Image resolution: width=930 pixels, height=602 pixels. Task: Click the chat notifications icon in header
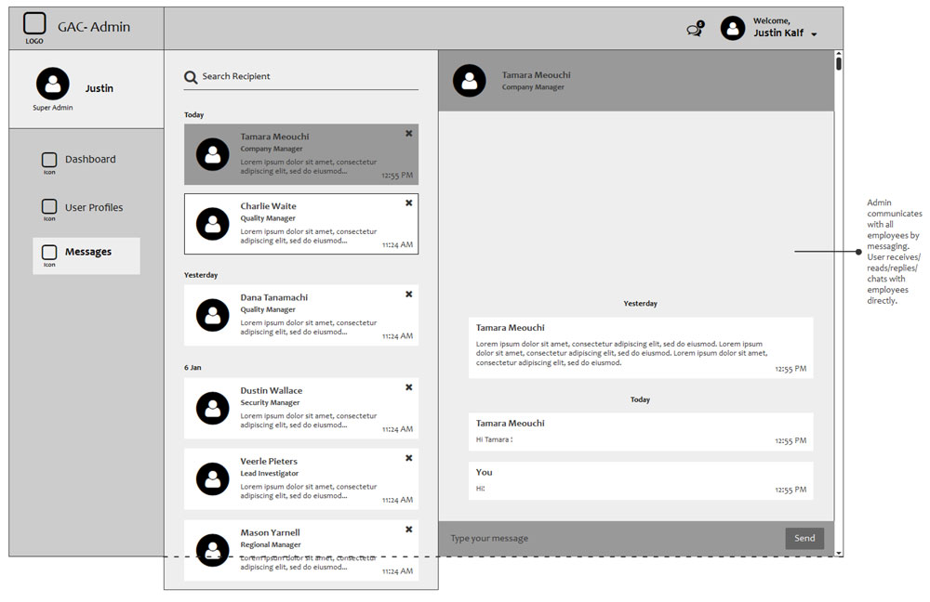coord(694,30)
